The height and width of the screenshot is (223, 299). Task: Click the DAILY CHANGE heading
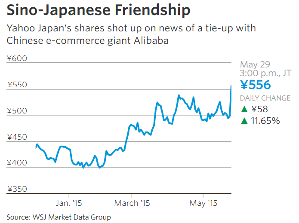point(265,98)
